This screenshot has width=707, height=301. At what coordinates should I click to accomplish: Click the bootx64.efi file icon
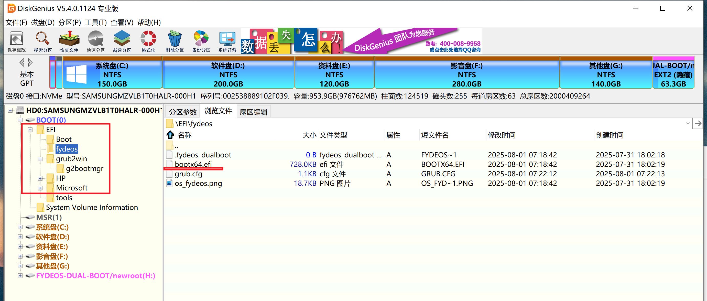pos(169,164)
